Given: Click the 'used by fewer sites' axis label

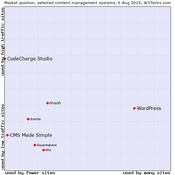Looking at the screenshot, I should [x=30, y=173].
